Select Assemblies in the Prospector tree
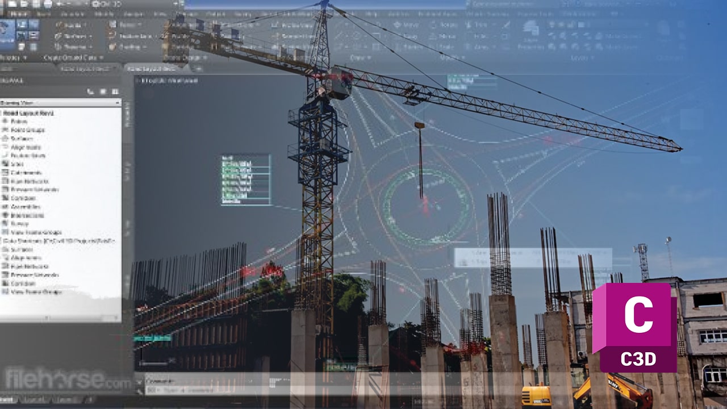This screenshot has height=409, width=727. 26,207
